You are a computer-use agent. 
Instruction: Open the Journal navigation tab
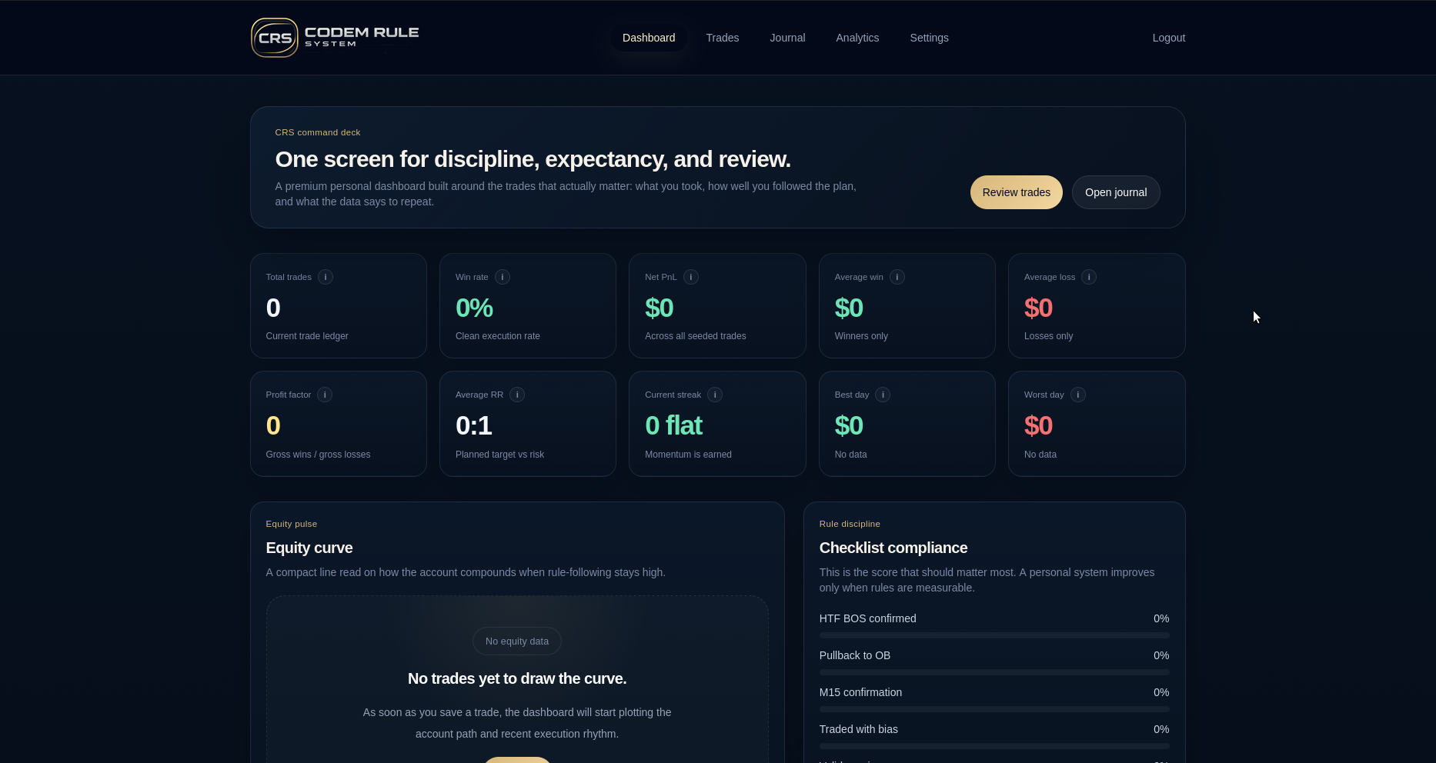point(787,38)
